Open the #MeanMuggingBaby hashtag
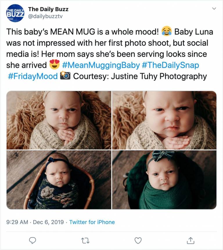 (101, 65)
